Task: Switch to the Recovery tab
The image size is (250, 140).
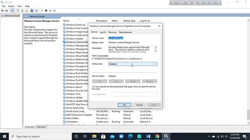Action: tap(112, 32)
